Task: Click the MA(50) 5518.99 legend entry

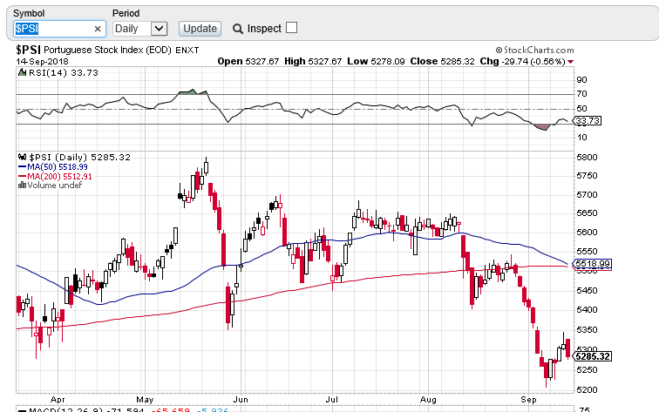Action: (58, 167)
